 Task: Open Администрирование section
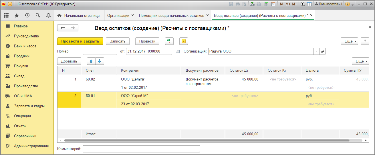point(27,146)
